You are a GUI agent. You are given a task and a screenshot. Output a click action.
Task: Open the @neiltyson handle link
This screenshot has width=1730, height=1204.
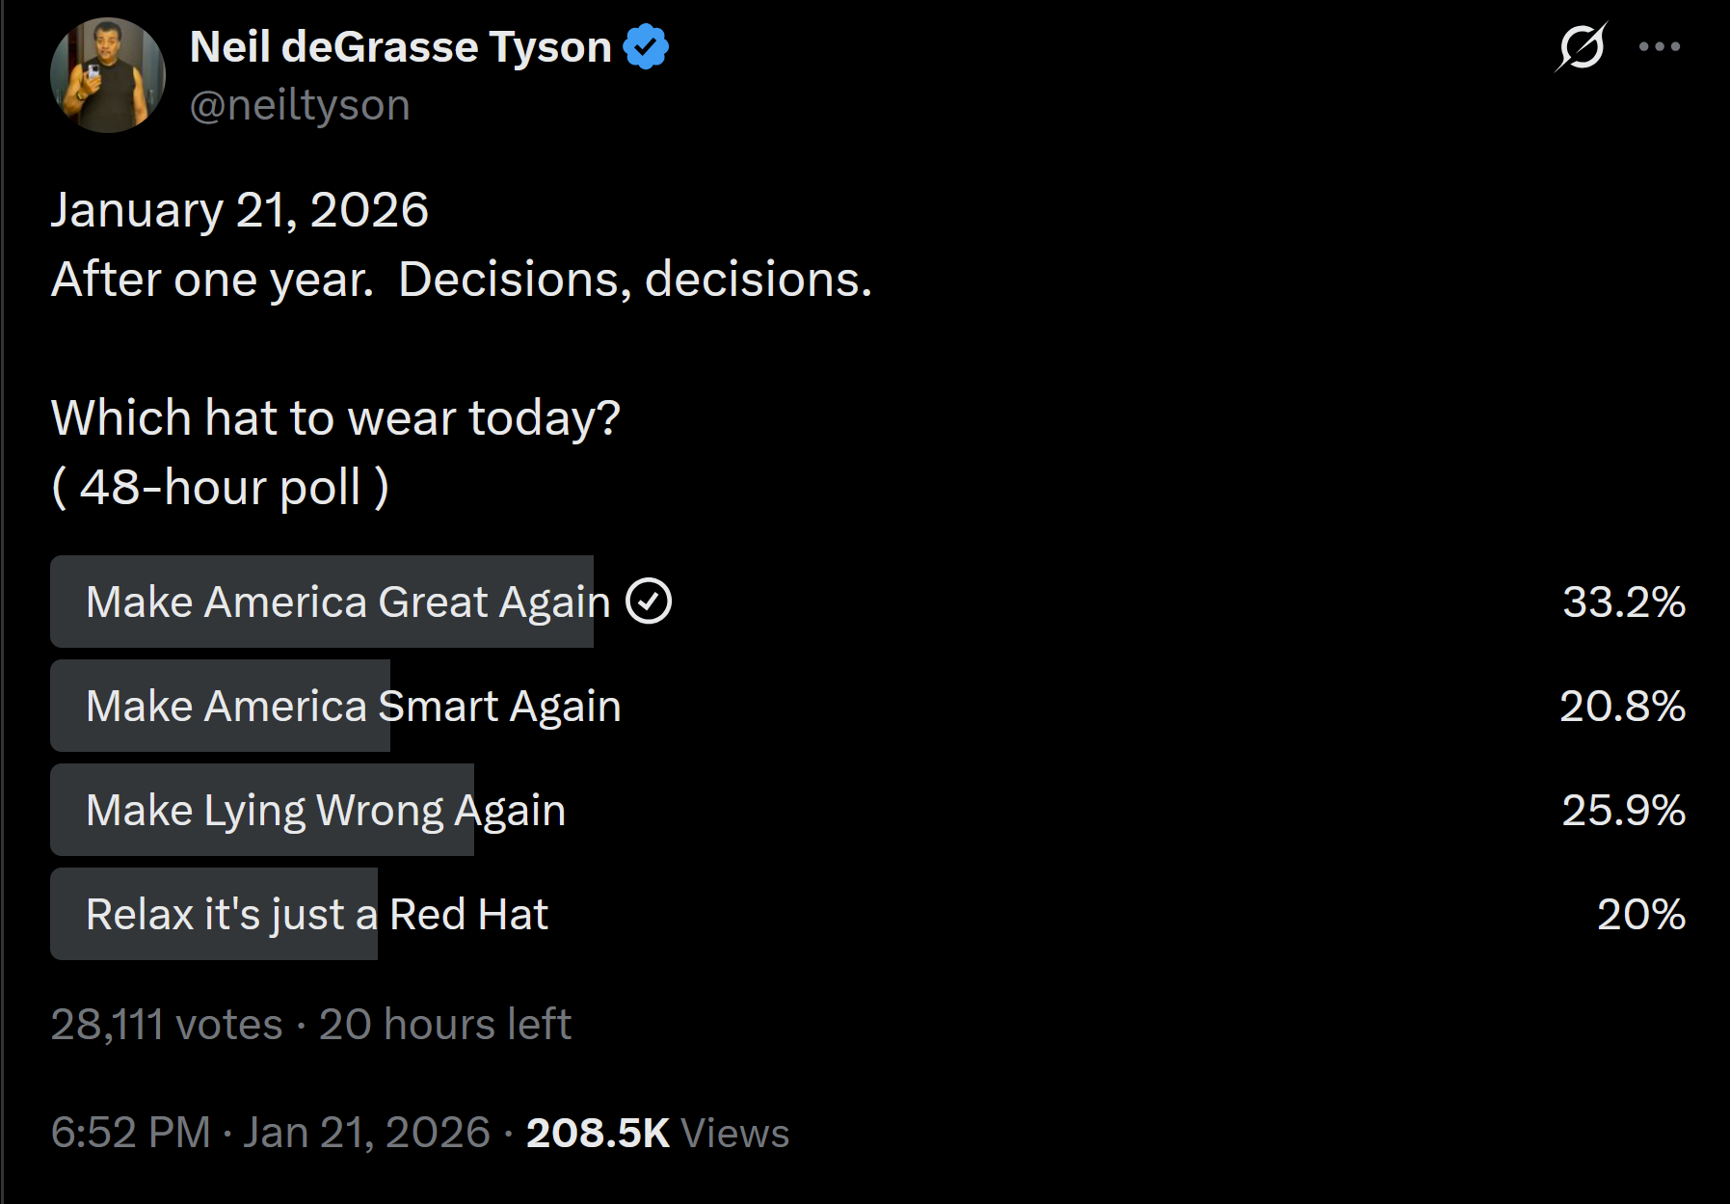(300, 105)
